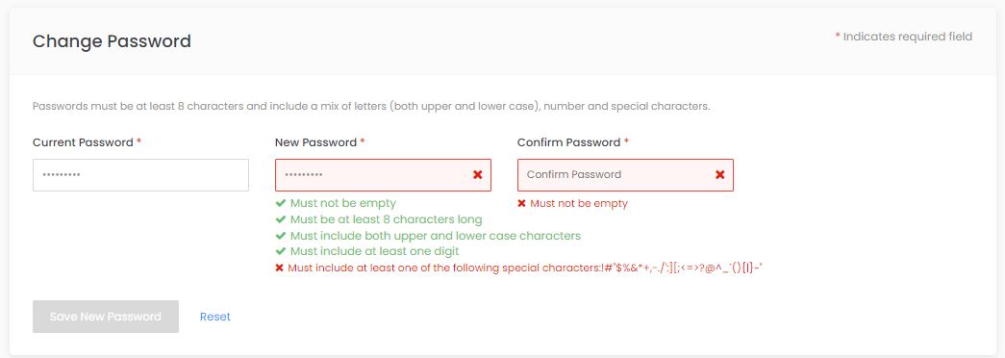Click red X beside special characters rule
The height and width of the screenshot is (358, 1005).
point(280,268)
